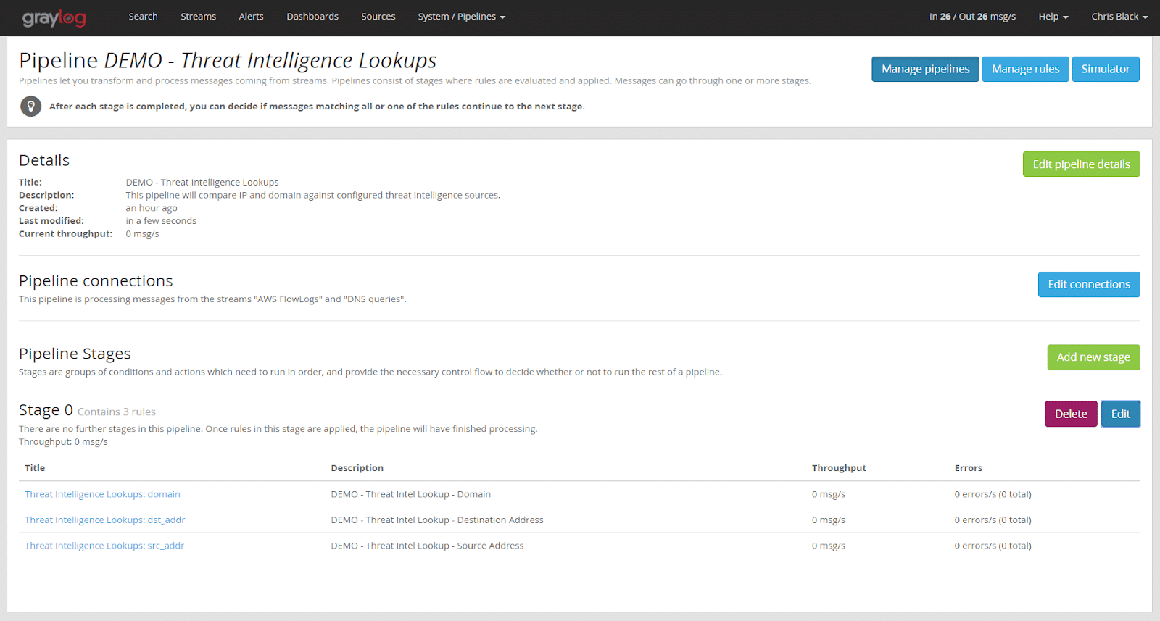The height and width of the screenshot is (621, 1160).
Task: Open the Chris Black user menu
Action: (x=1119, y=17)
